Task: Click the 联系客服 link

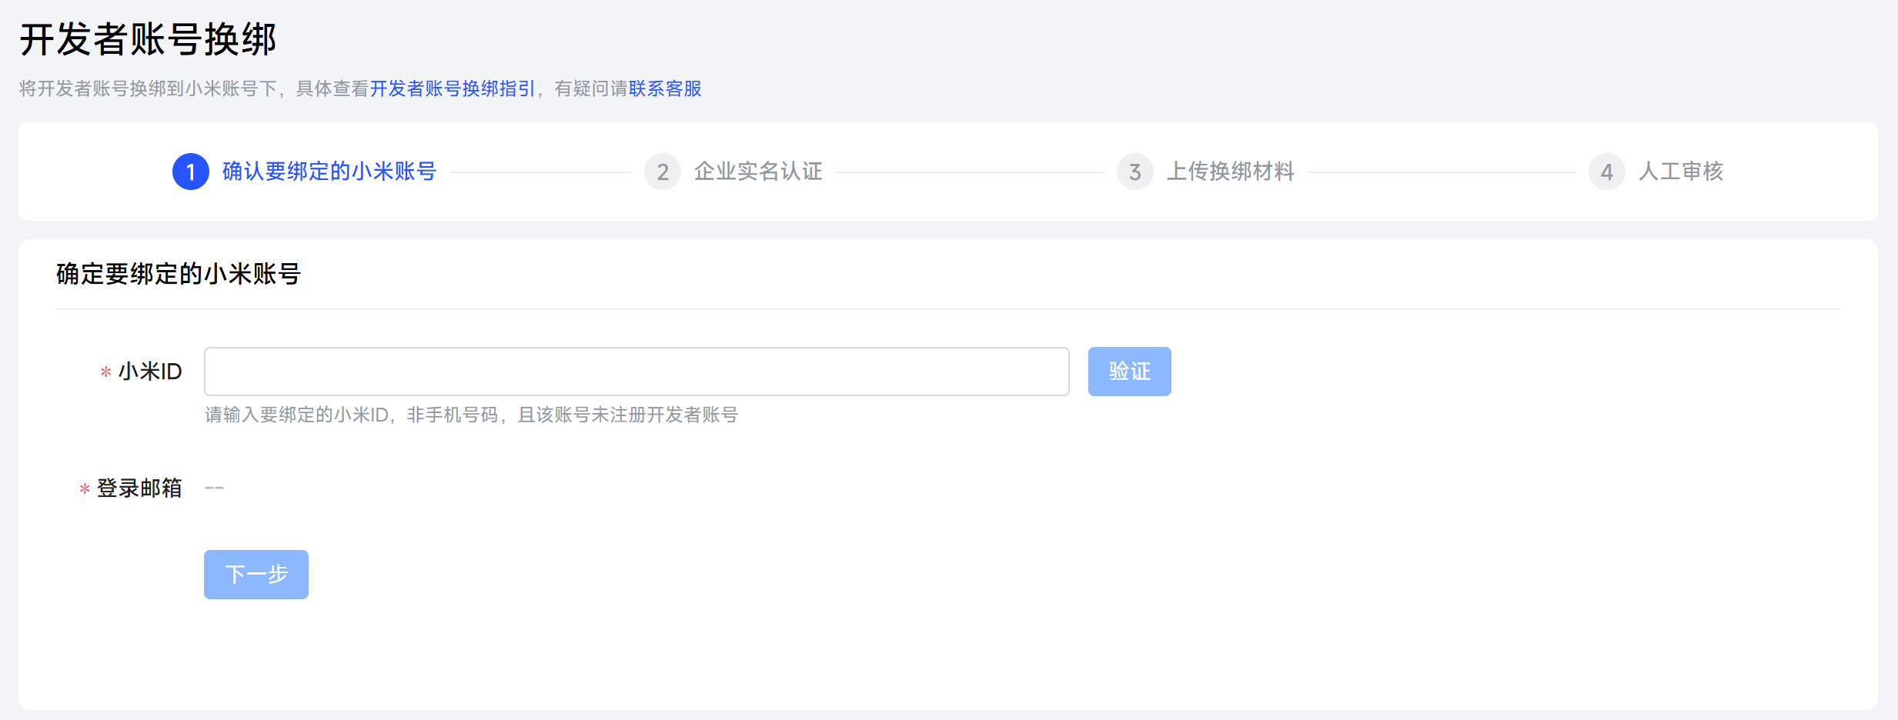Action: pyautogui.click(x=665, y=88)
